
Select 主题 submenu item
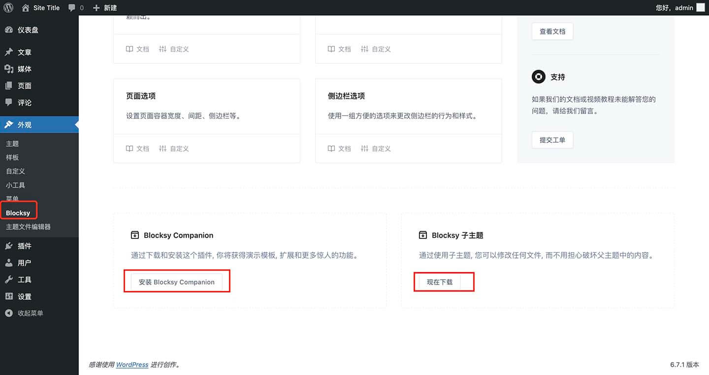coord(12,144)
